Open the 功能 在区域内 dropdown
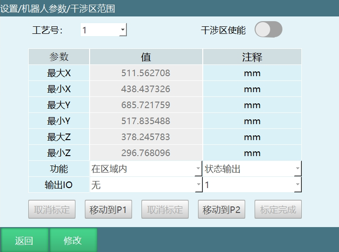Image resolution: width=339 pixels, height=252 pixels. [146, 169]
